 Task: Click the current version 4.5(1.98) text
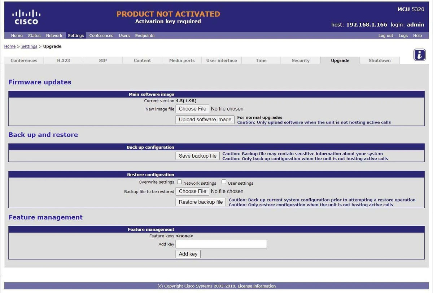pos(186,101)
